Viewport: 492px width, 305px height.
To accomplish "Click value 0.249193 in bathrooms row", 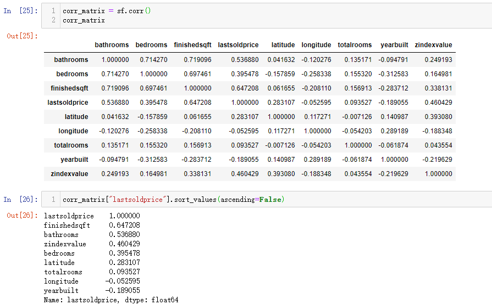I will tap(438, 59).
